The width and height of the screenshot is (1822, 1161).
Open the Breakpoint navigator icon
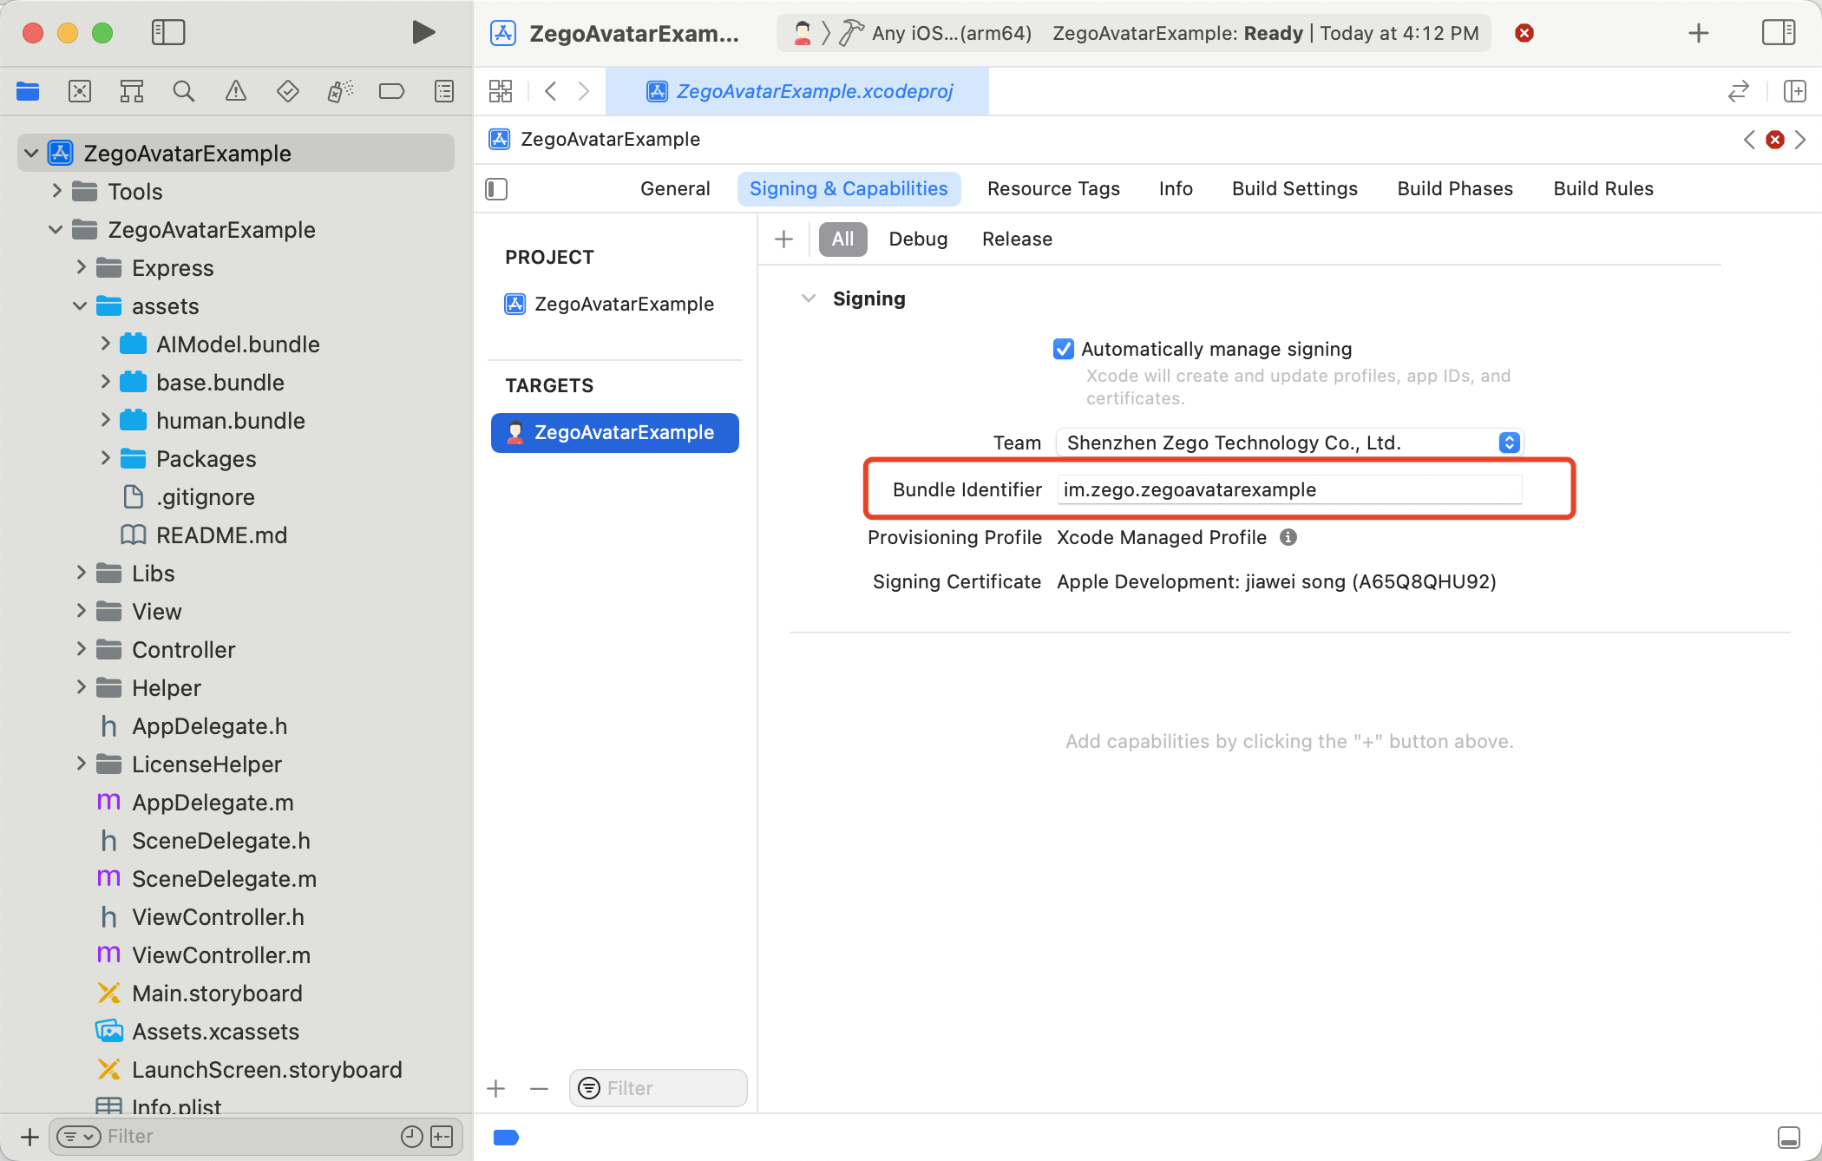click(x=392, y=91)
